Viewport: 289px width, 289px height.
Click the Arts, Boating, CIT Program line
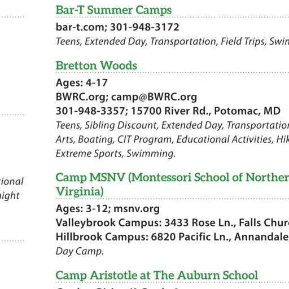click(172, 139)
